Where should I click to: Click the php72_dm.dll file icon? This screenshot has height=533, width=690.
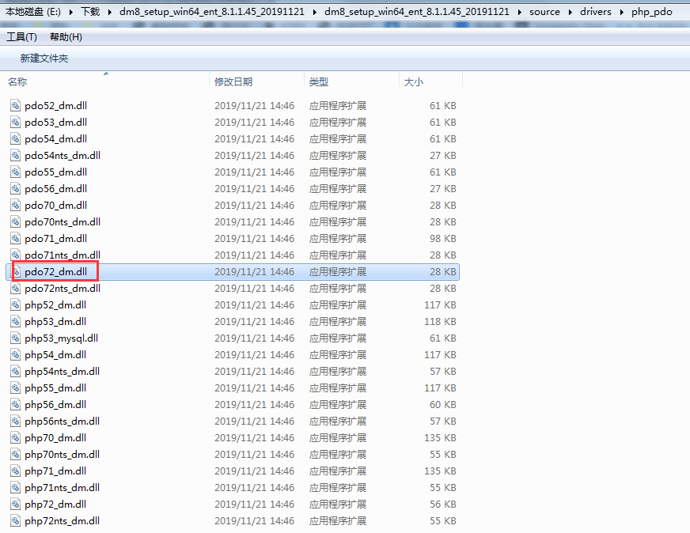click(15, 505)
